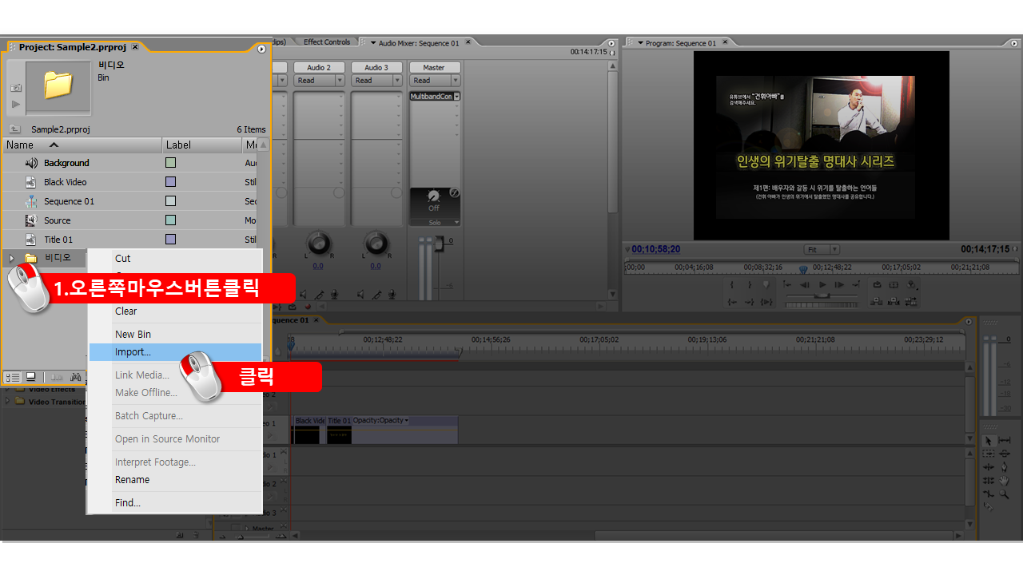The height and width of the screenshot is (575, 1023).
Task: Click the Audio 2 track name field
Action: pos(319,67)
